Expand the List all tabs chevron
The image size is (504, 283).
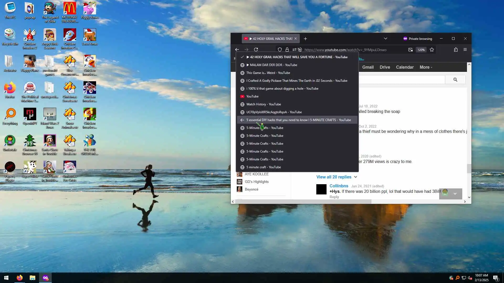tap(385, 39)
